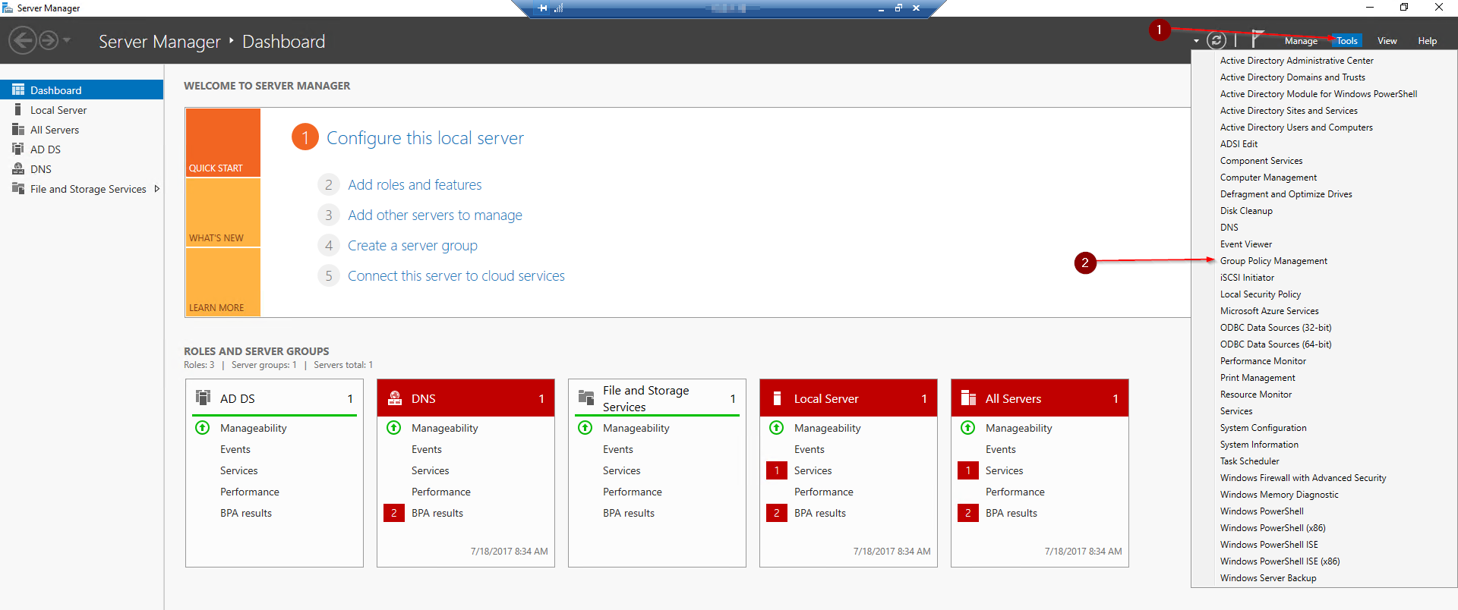
Task: Open the navigation history dropdown arrow
Action: pyautogui.click(x=67, y=40)
